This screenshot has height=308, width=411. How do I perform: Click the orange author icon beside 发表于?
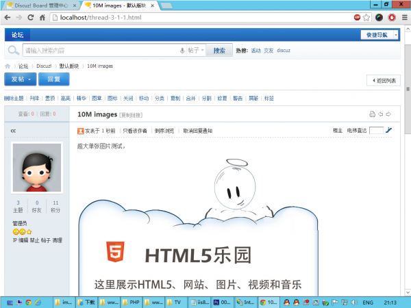click(80, 131)
